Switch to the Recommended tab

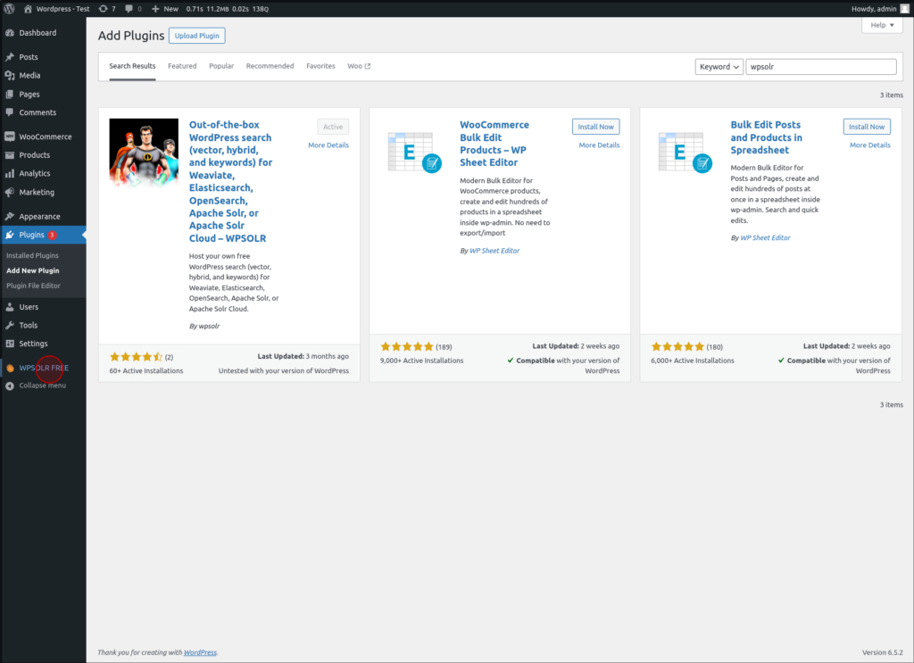click(270, 66)
